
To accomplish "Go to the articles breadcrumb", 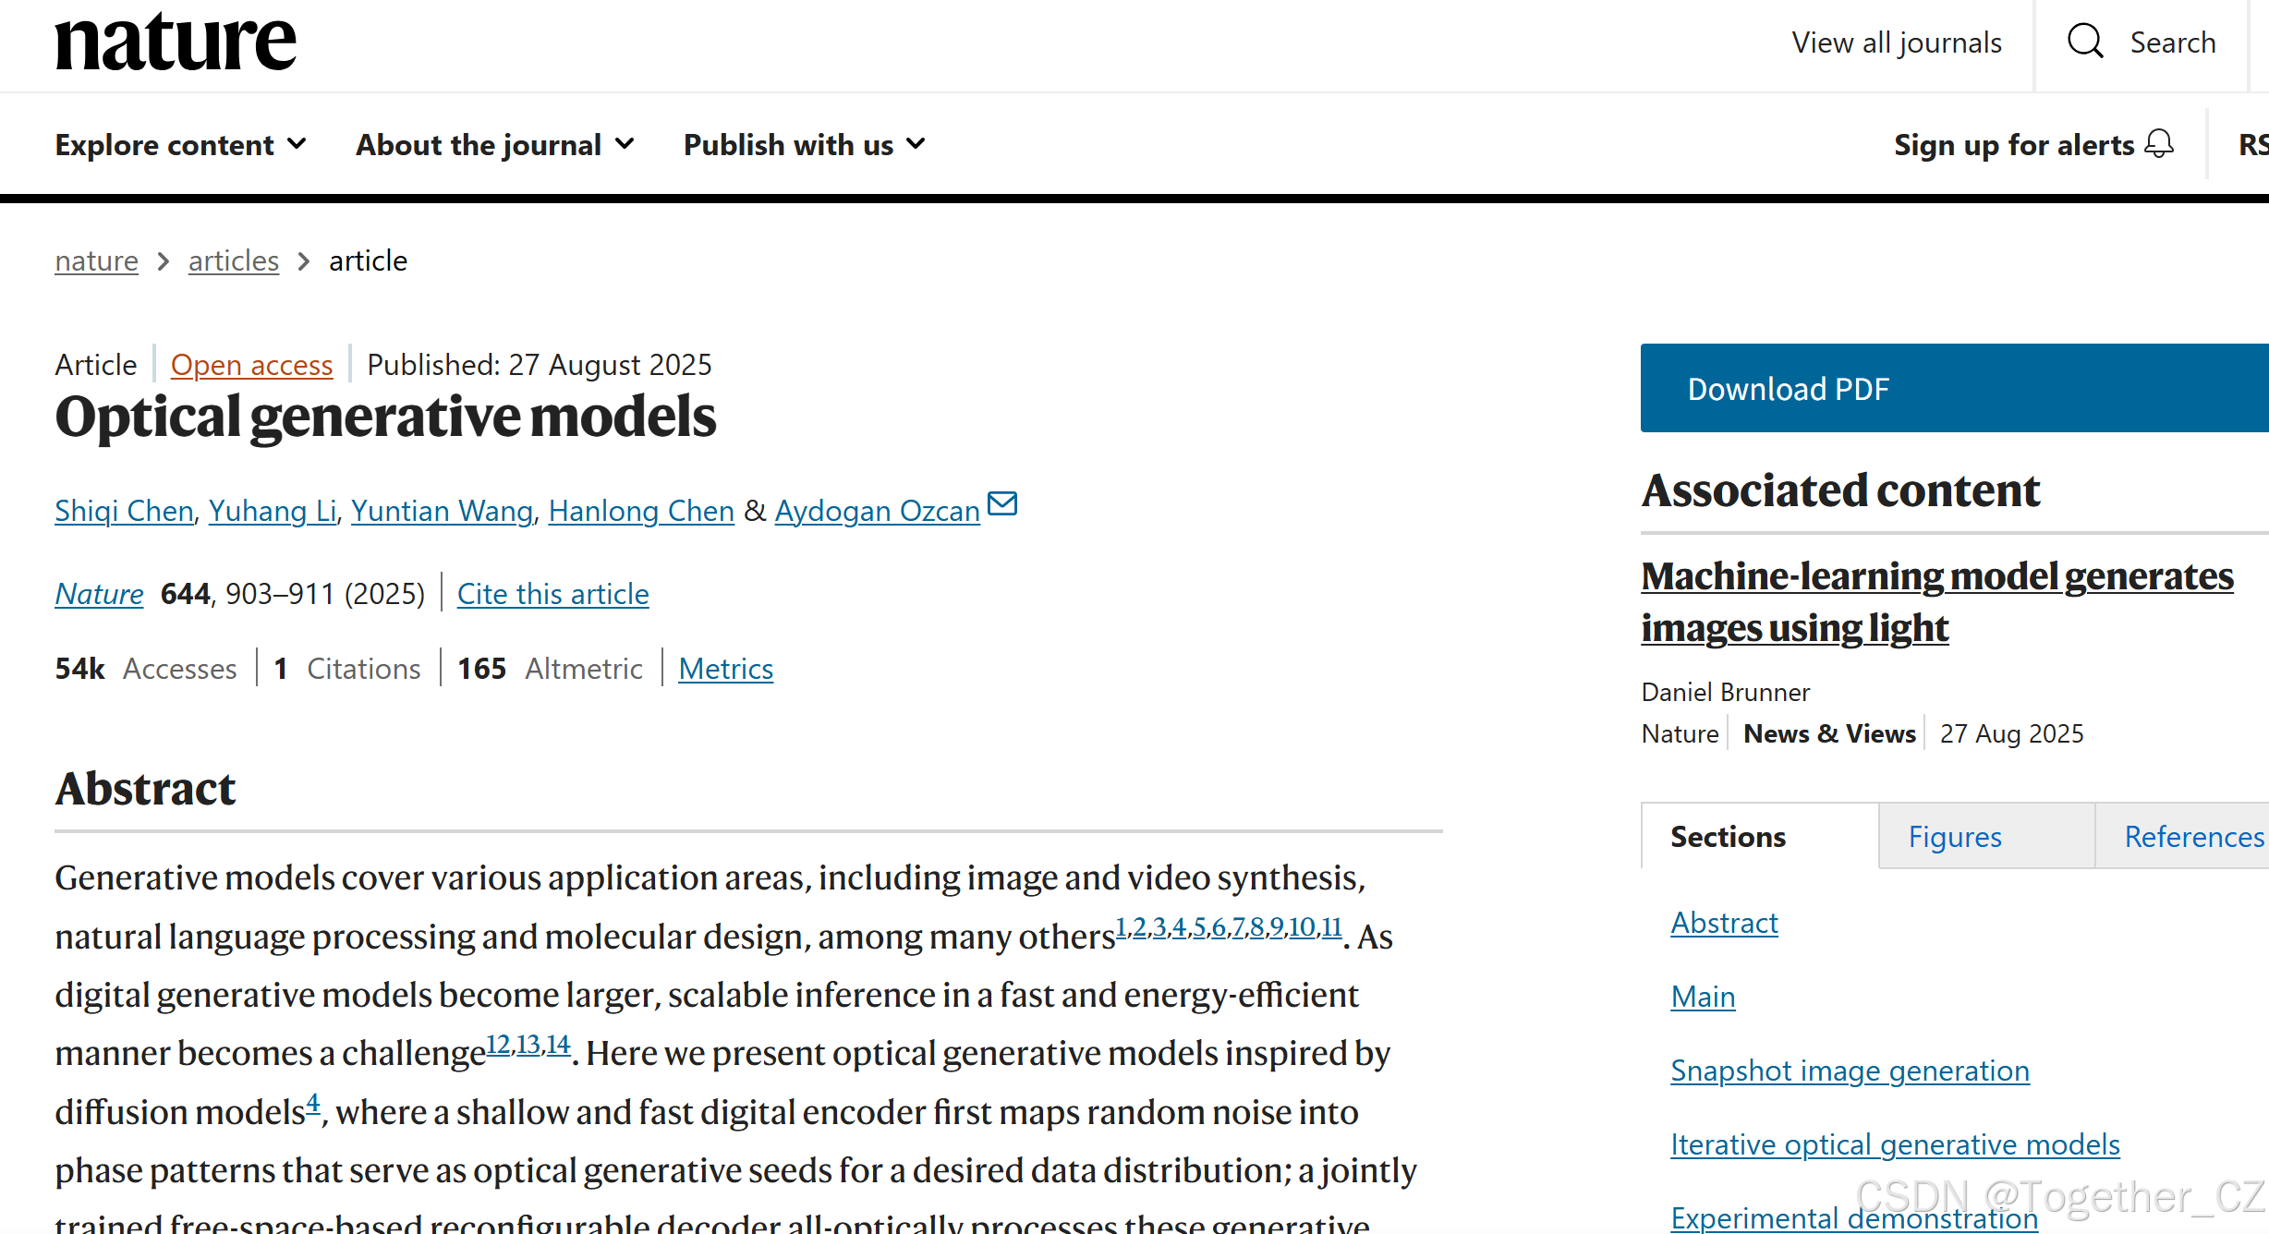I will point(233,261).
